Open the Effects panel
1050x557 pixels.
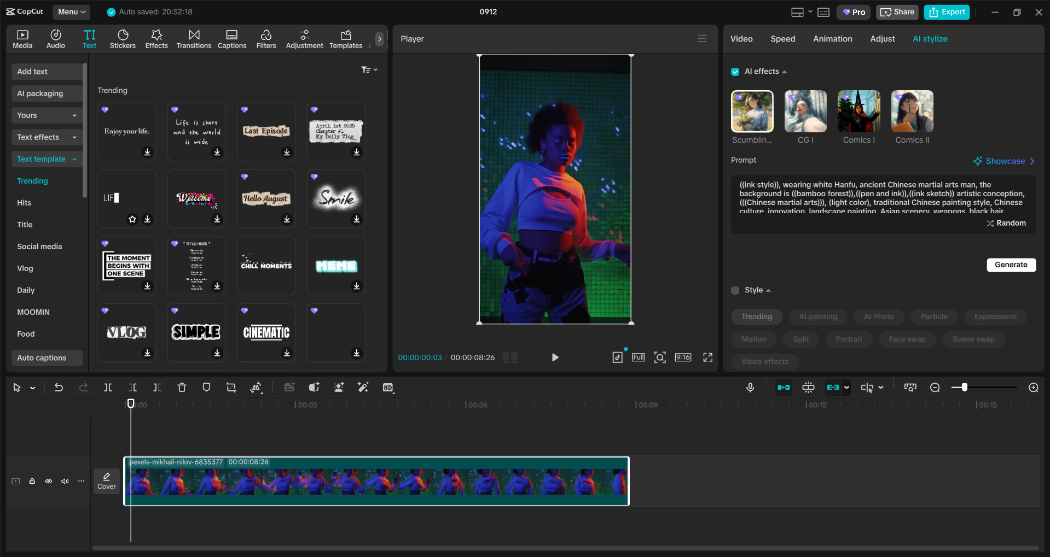pos(156,39)
